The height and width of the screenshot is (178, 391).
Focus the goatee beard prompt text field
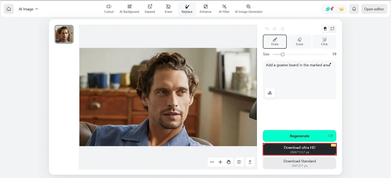coord(299,80)
